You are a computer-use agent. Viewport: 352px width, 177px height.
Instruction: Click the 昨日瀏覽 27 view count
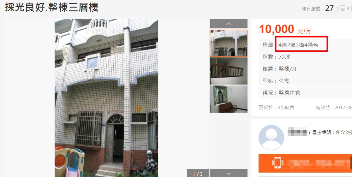point(318,8)
